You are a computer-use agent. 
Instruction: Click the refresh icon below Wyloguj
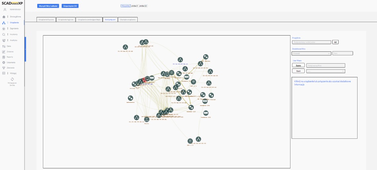click(12, 79)
